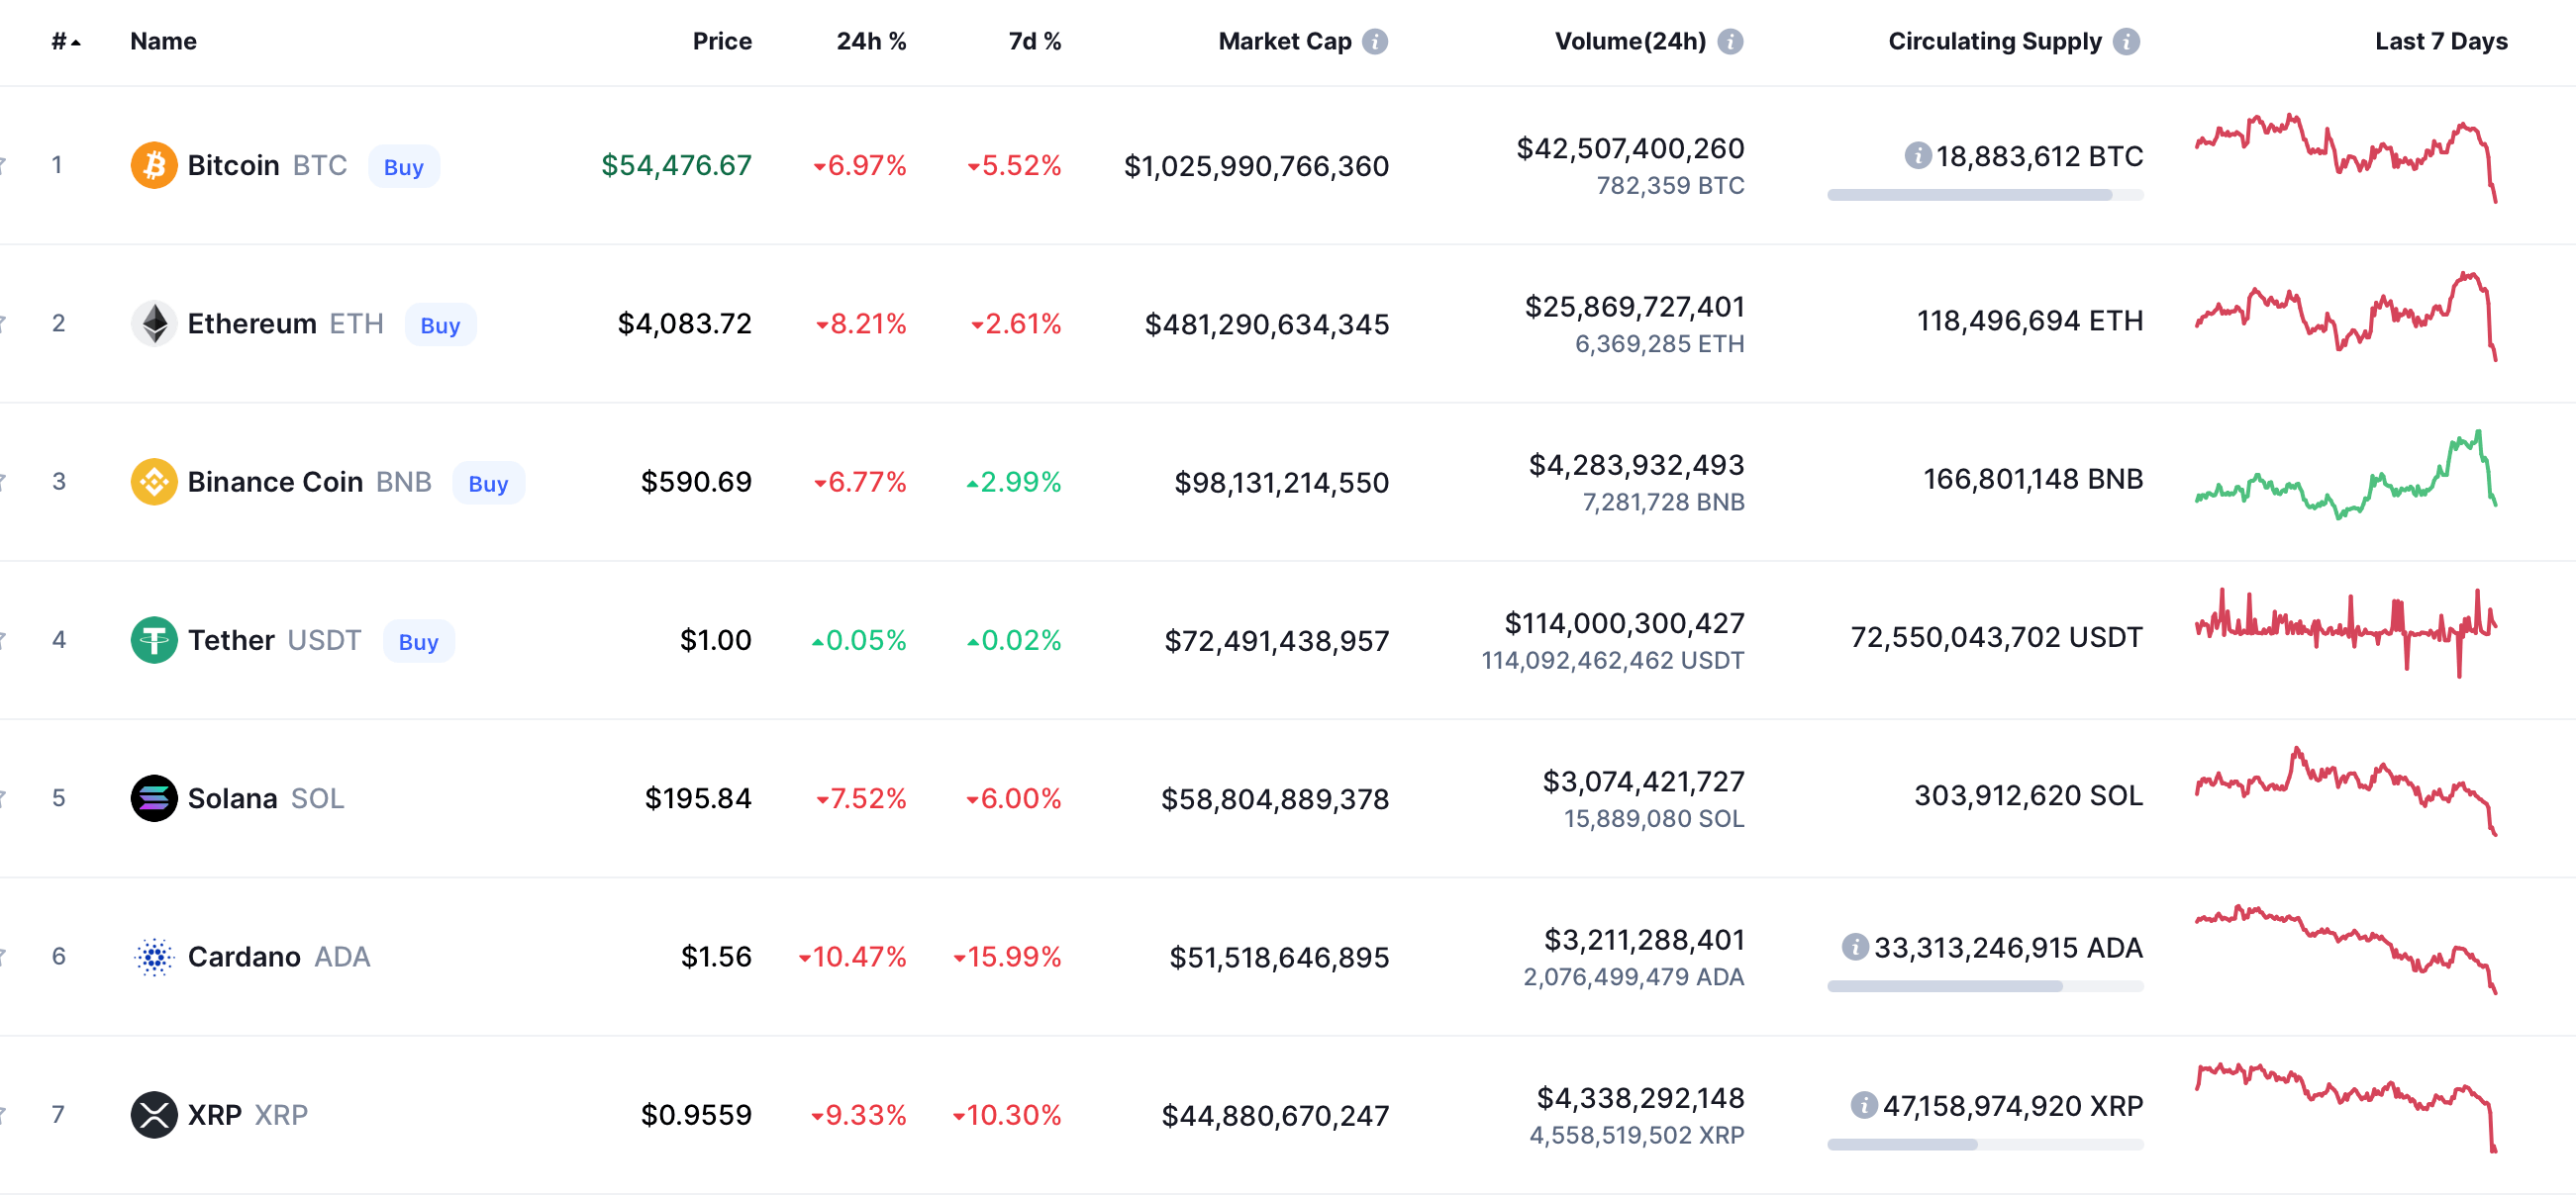
Task: Click the Solana logo icon
Action: [154, 797]
